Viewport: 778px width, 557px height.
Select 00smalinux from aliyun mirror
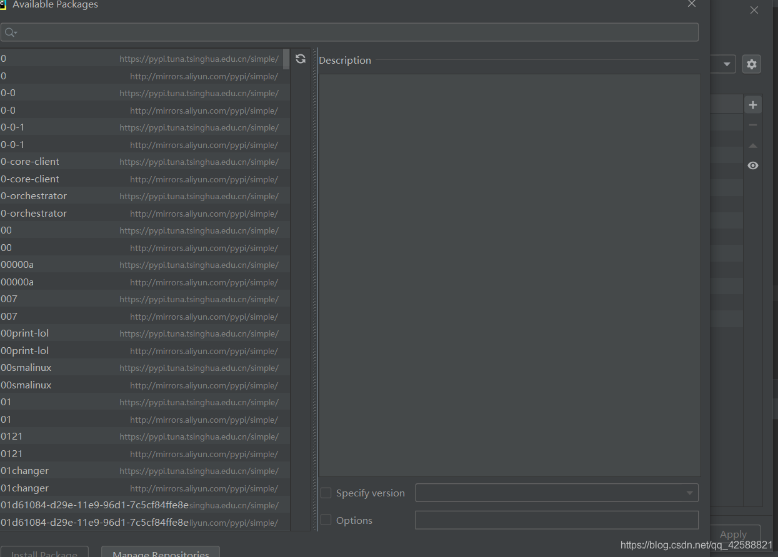(x=141, y=385)
